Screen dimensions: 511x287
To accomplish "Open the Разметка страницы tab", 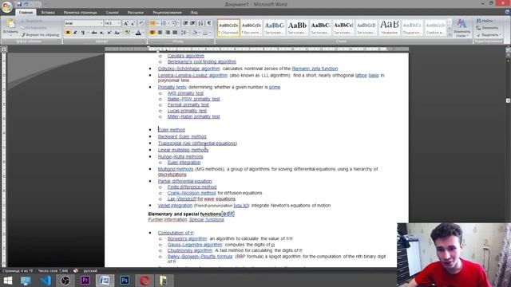I will 80,13.
